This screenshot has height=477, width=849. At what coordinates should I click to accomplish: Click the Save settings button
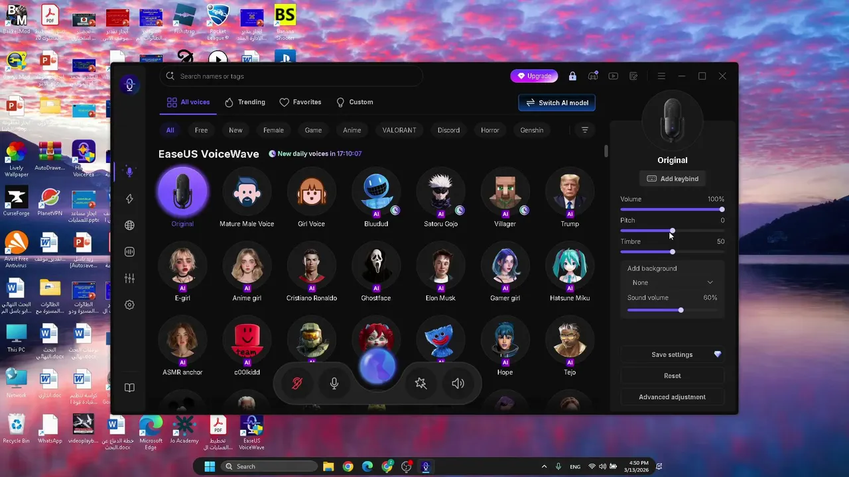(672, 354)
